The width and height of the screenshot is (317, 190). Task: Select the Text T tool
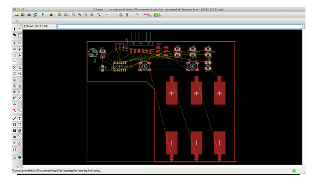click(20, 119)
